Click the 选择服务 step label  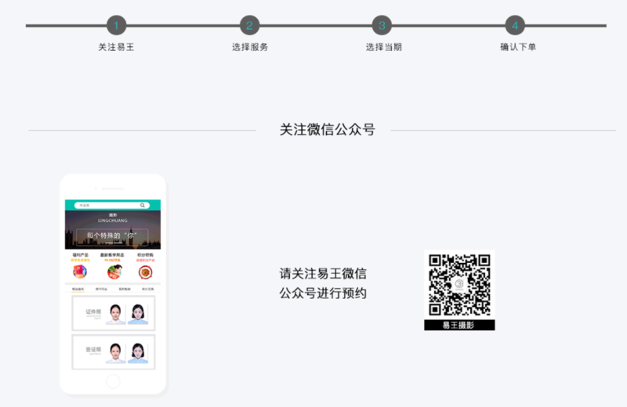(x=250, y=47)
